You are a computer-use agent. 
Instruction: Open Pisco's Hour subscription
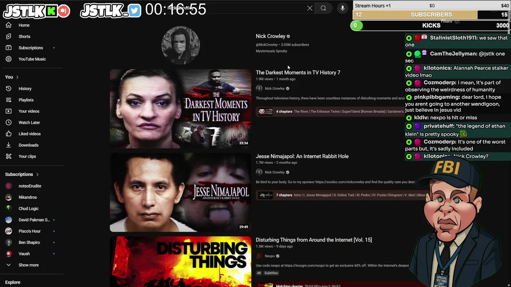point(29,231)
